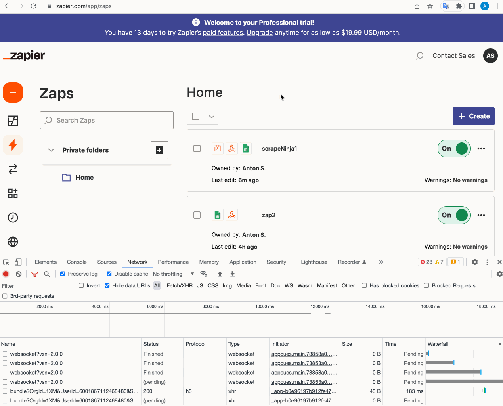Export HAR file with download arrow

point(233,274)
